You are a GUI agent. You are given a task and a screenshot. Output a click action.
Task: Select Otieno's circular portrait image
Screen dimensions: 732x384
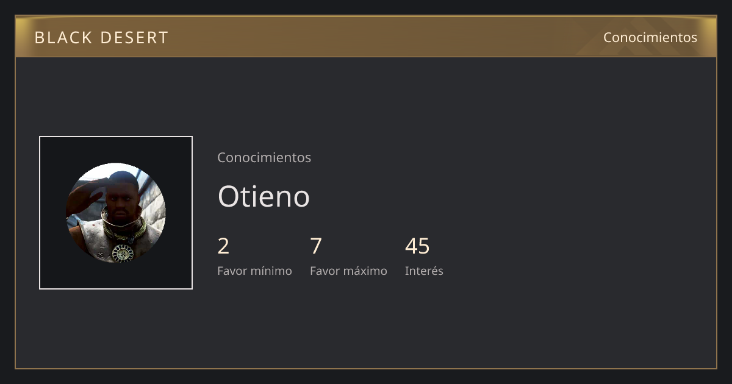(x=116, y=213)
